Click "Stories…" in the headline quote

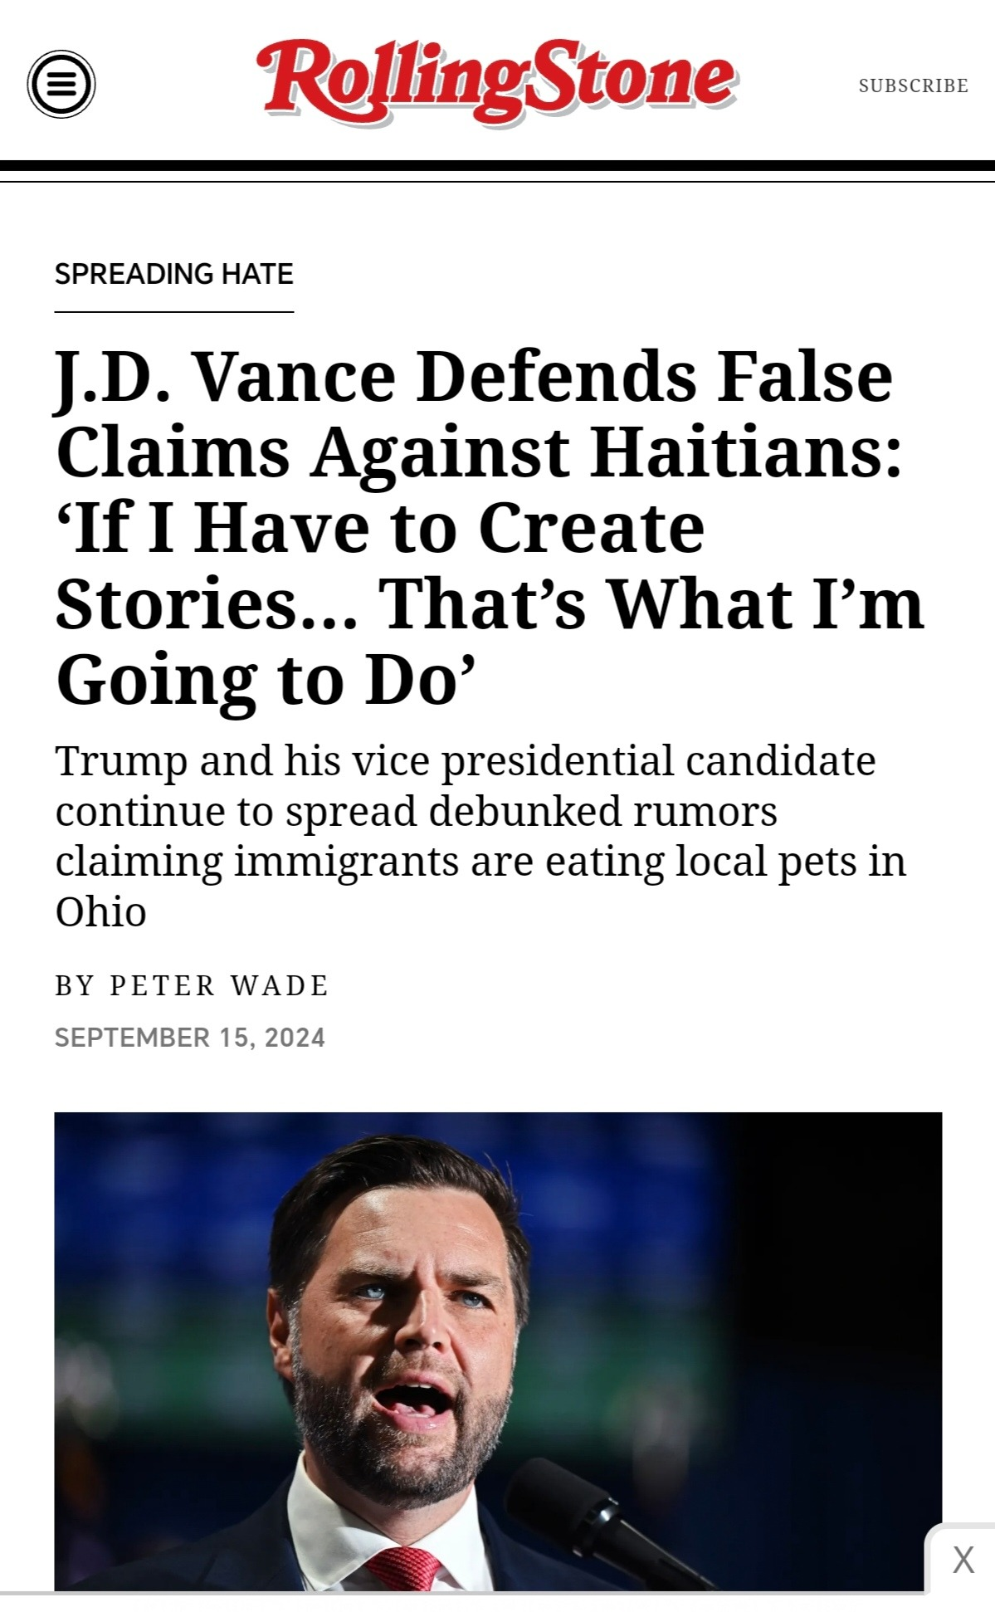pos(206,603)
